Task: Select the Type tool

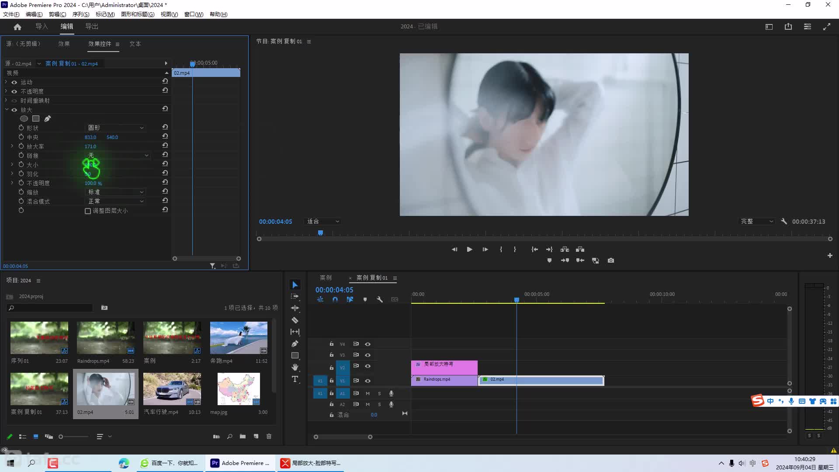Action: click(295, 379)
